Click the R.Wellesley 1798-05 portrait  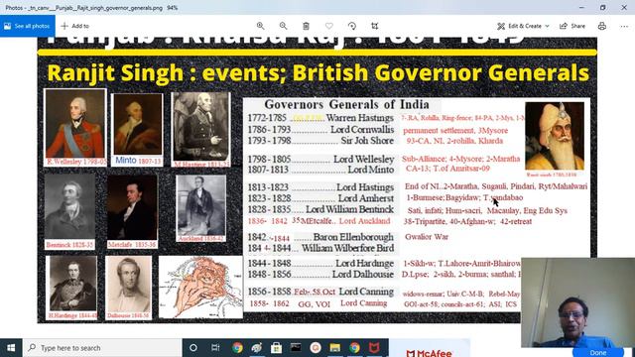coord(75,127)
